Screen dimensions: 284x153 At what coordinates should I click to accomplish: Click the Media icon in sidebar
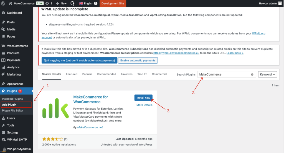click(x=3, y=29)
